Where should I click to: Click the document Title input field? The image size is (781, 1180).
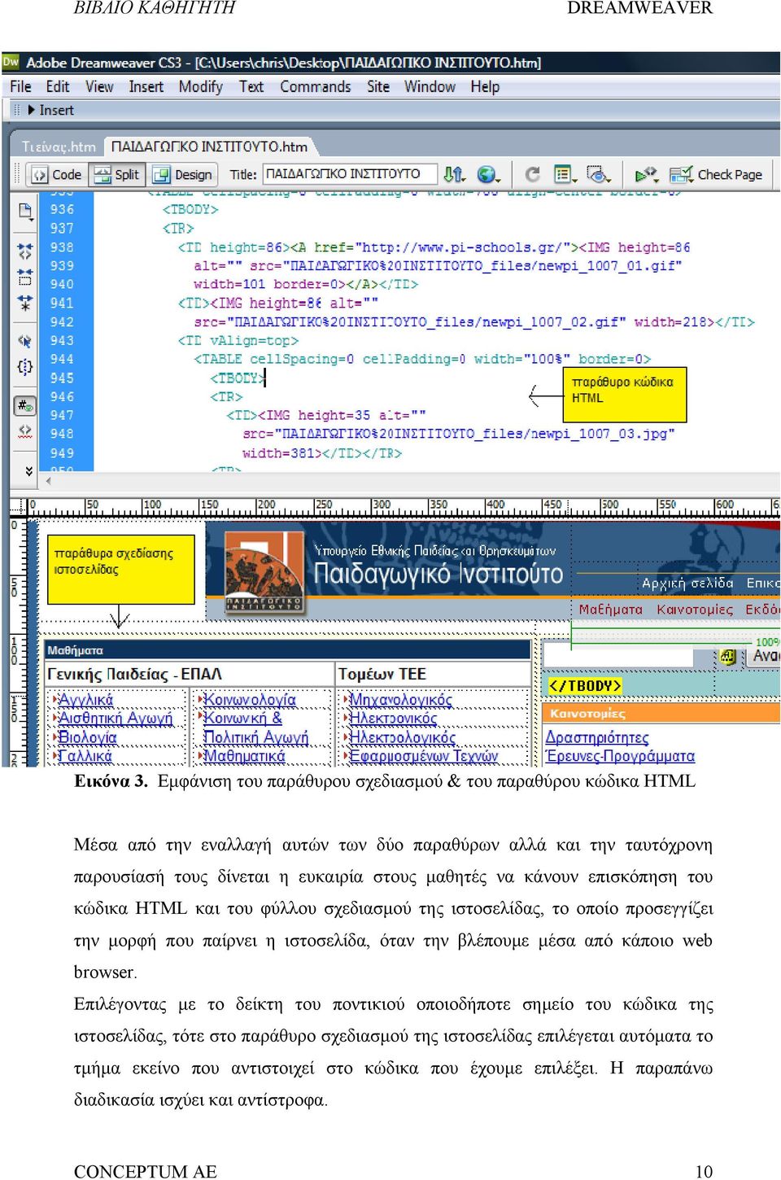(x=350, y=174)
